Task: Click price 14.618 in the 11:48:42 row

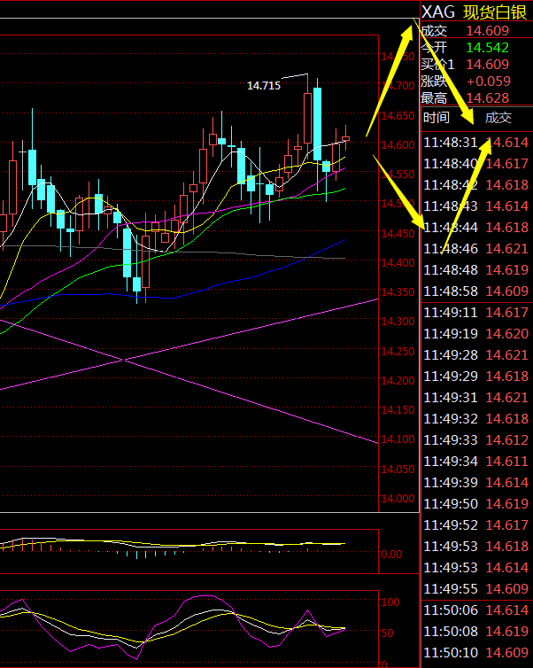Action: tap(507, 185)
